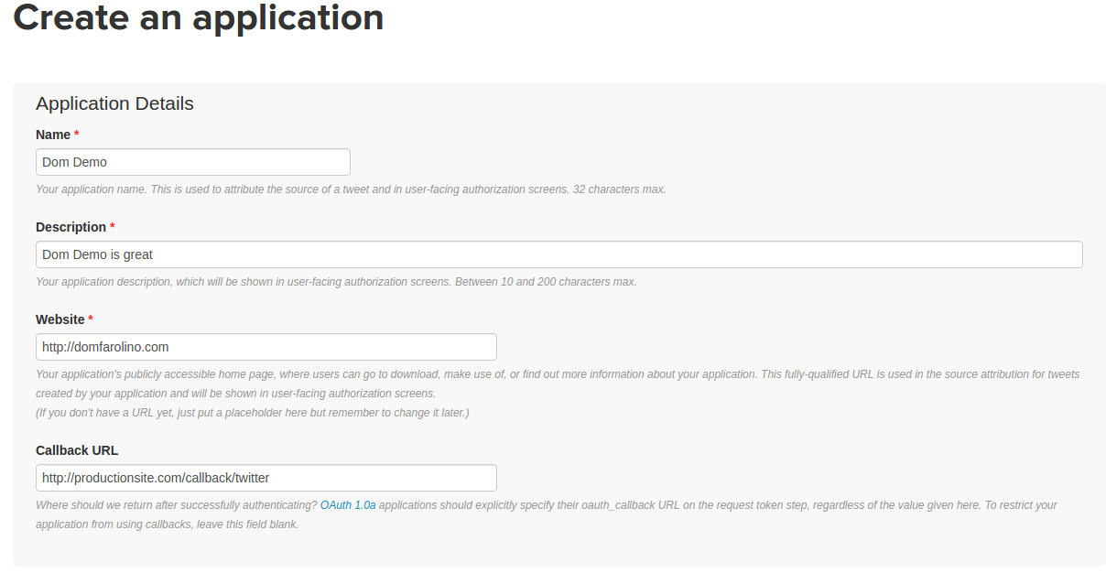Click the Name input field
Image resolution: width=1117 pixels, height=573 pixels.
193,162
